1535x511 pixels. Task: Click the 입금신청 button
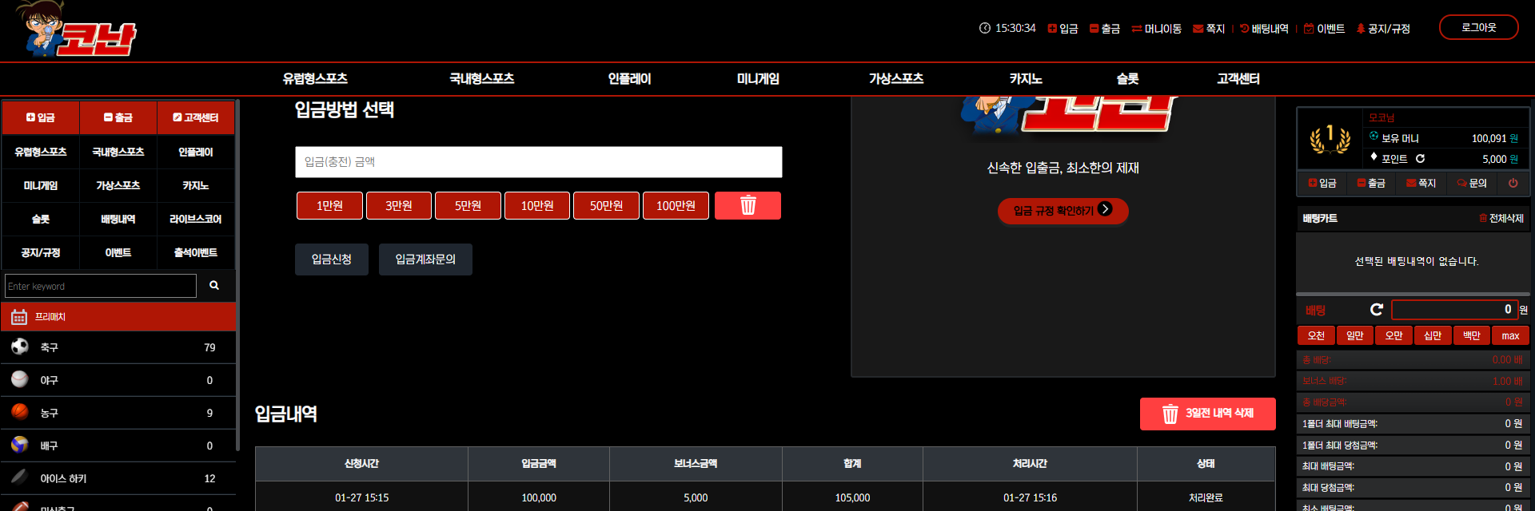(332, 259)
